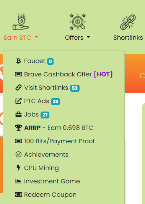Expand the Offers dropdown arrow
145x204 pixels.
(x=88, y=37)
